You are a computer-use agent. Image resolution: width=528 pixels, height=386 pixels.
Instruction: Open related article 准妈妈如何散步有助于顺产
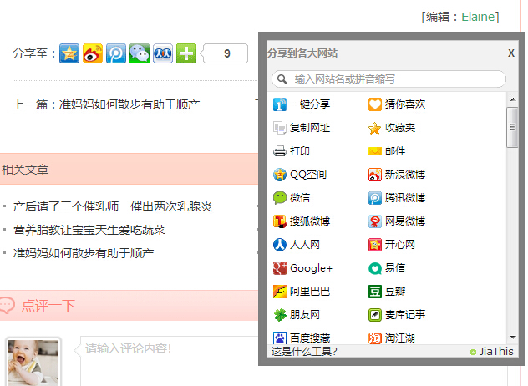pos(84,253)
